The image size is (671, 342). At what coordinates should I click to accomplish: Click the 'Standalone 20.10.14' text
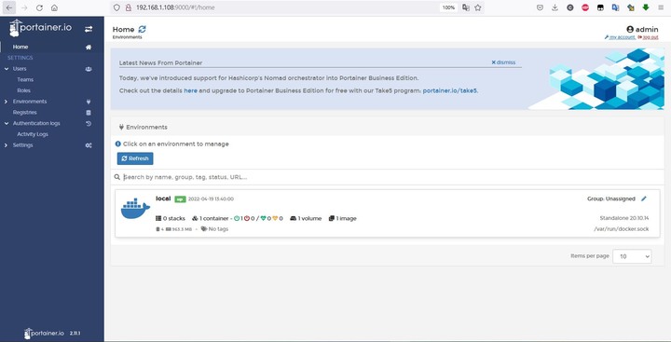point(624,219)
